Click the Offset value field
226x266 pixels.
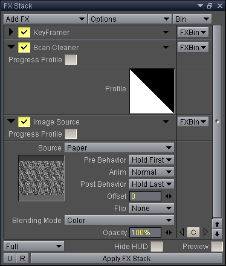coord(145,196)
